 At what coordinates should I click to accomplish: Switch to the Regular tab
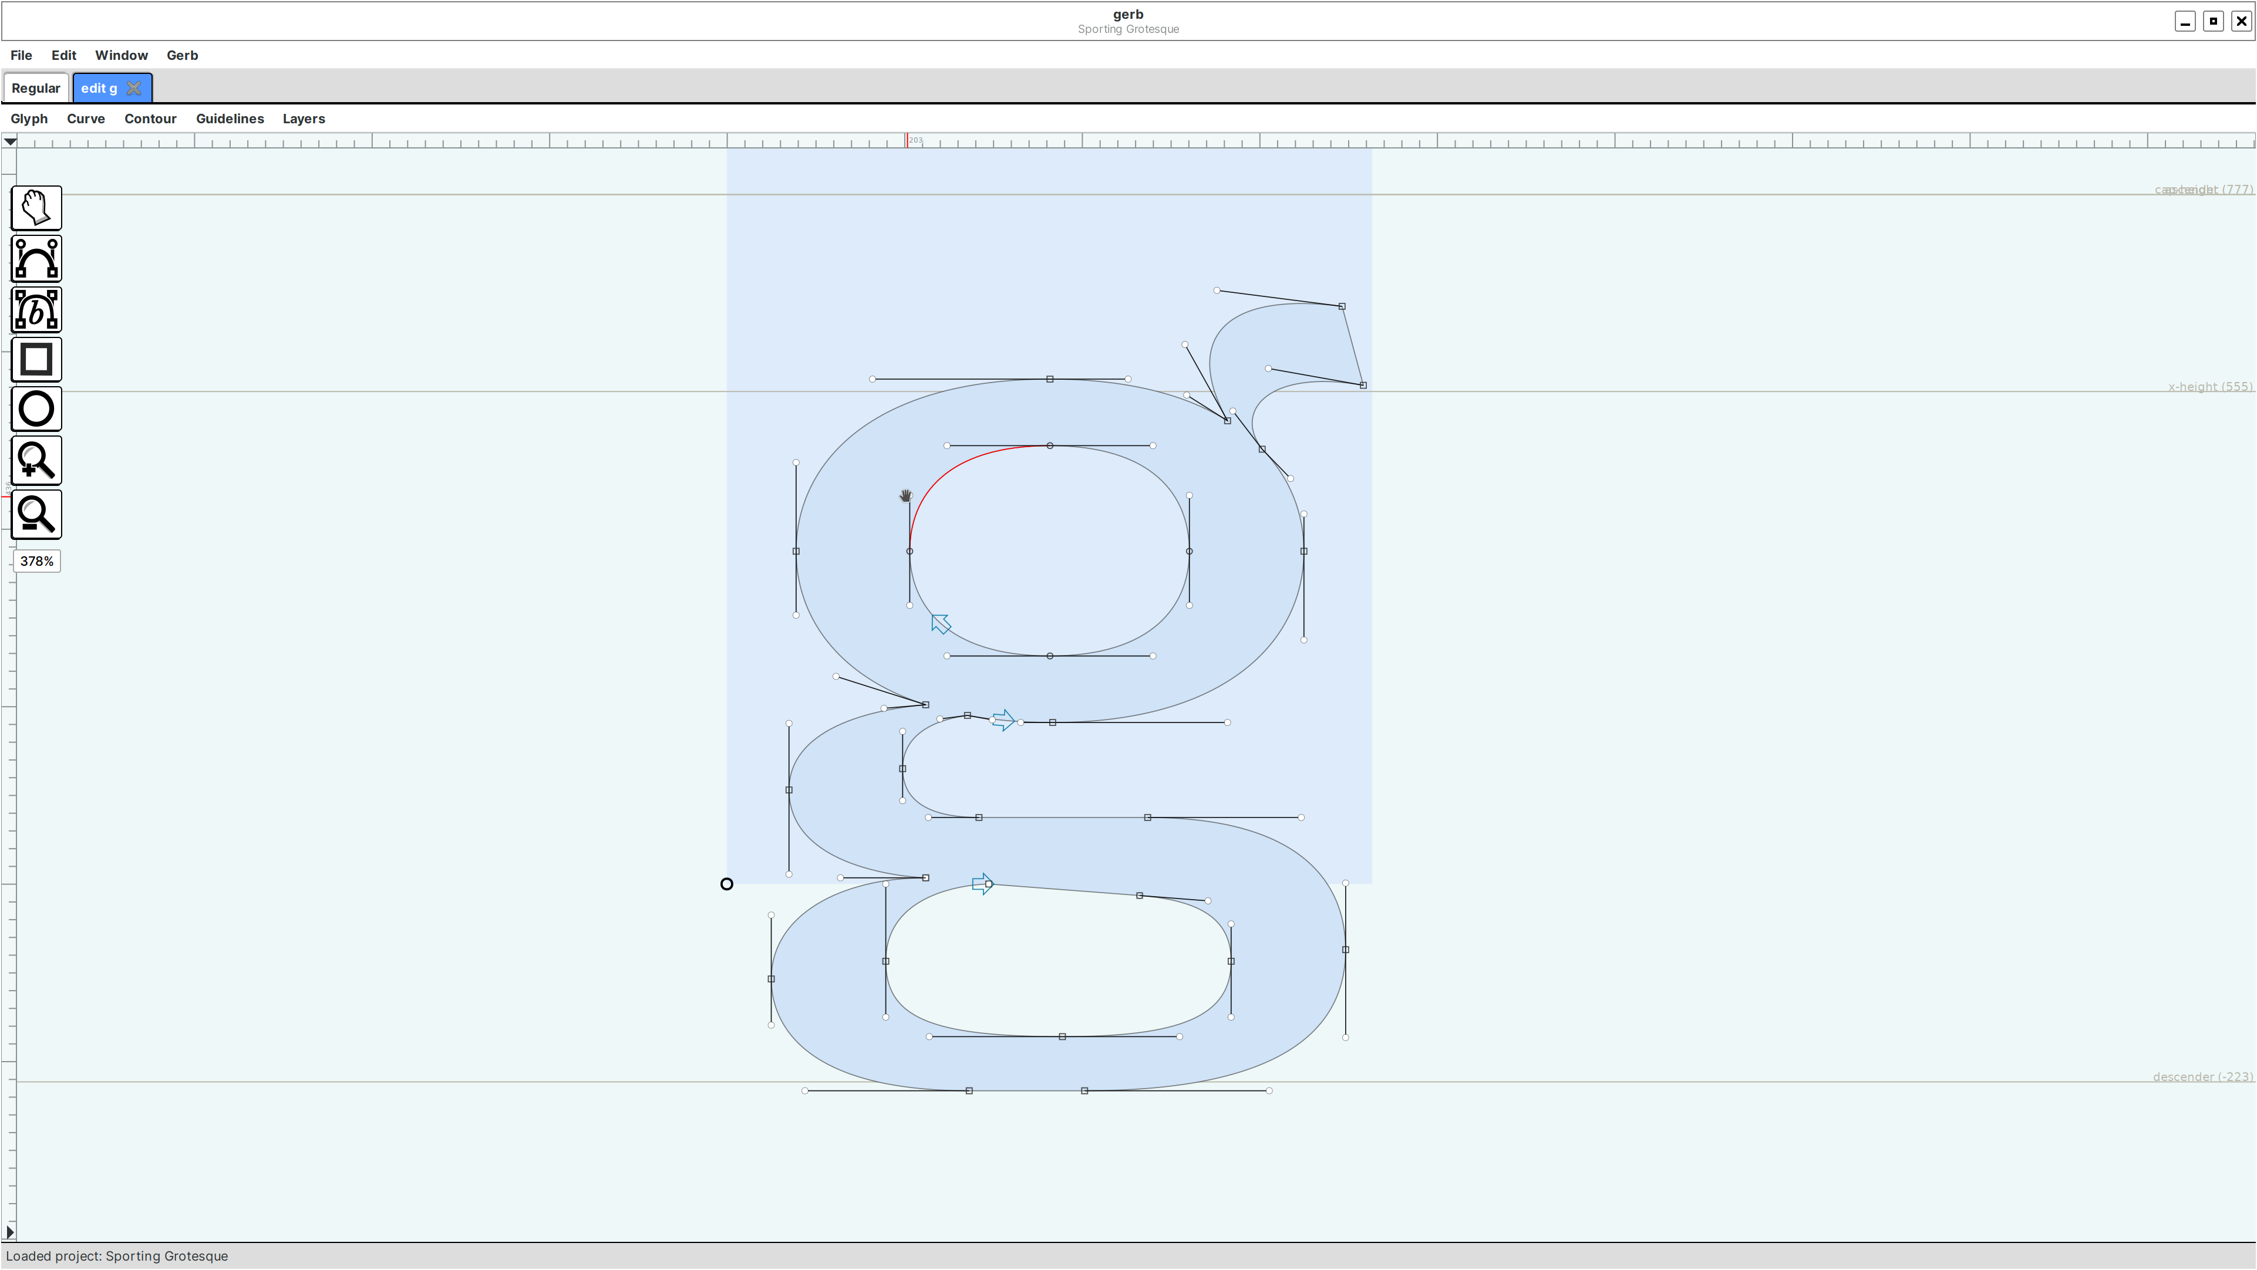click(x=36, y=89)
